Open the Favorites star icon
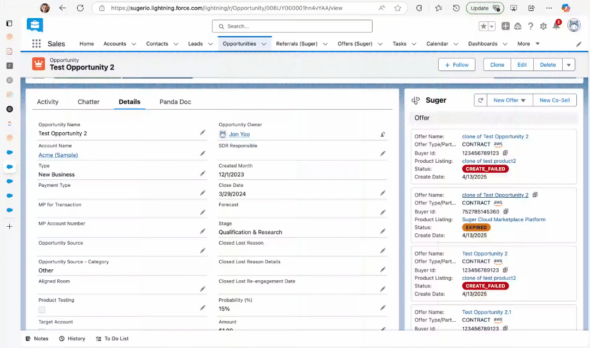Viewport: 590px width, 348px height. pyautogui.click(x=483, y=26)
